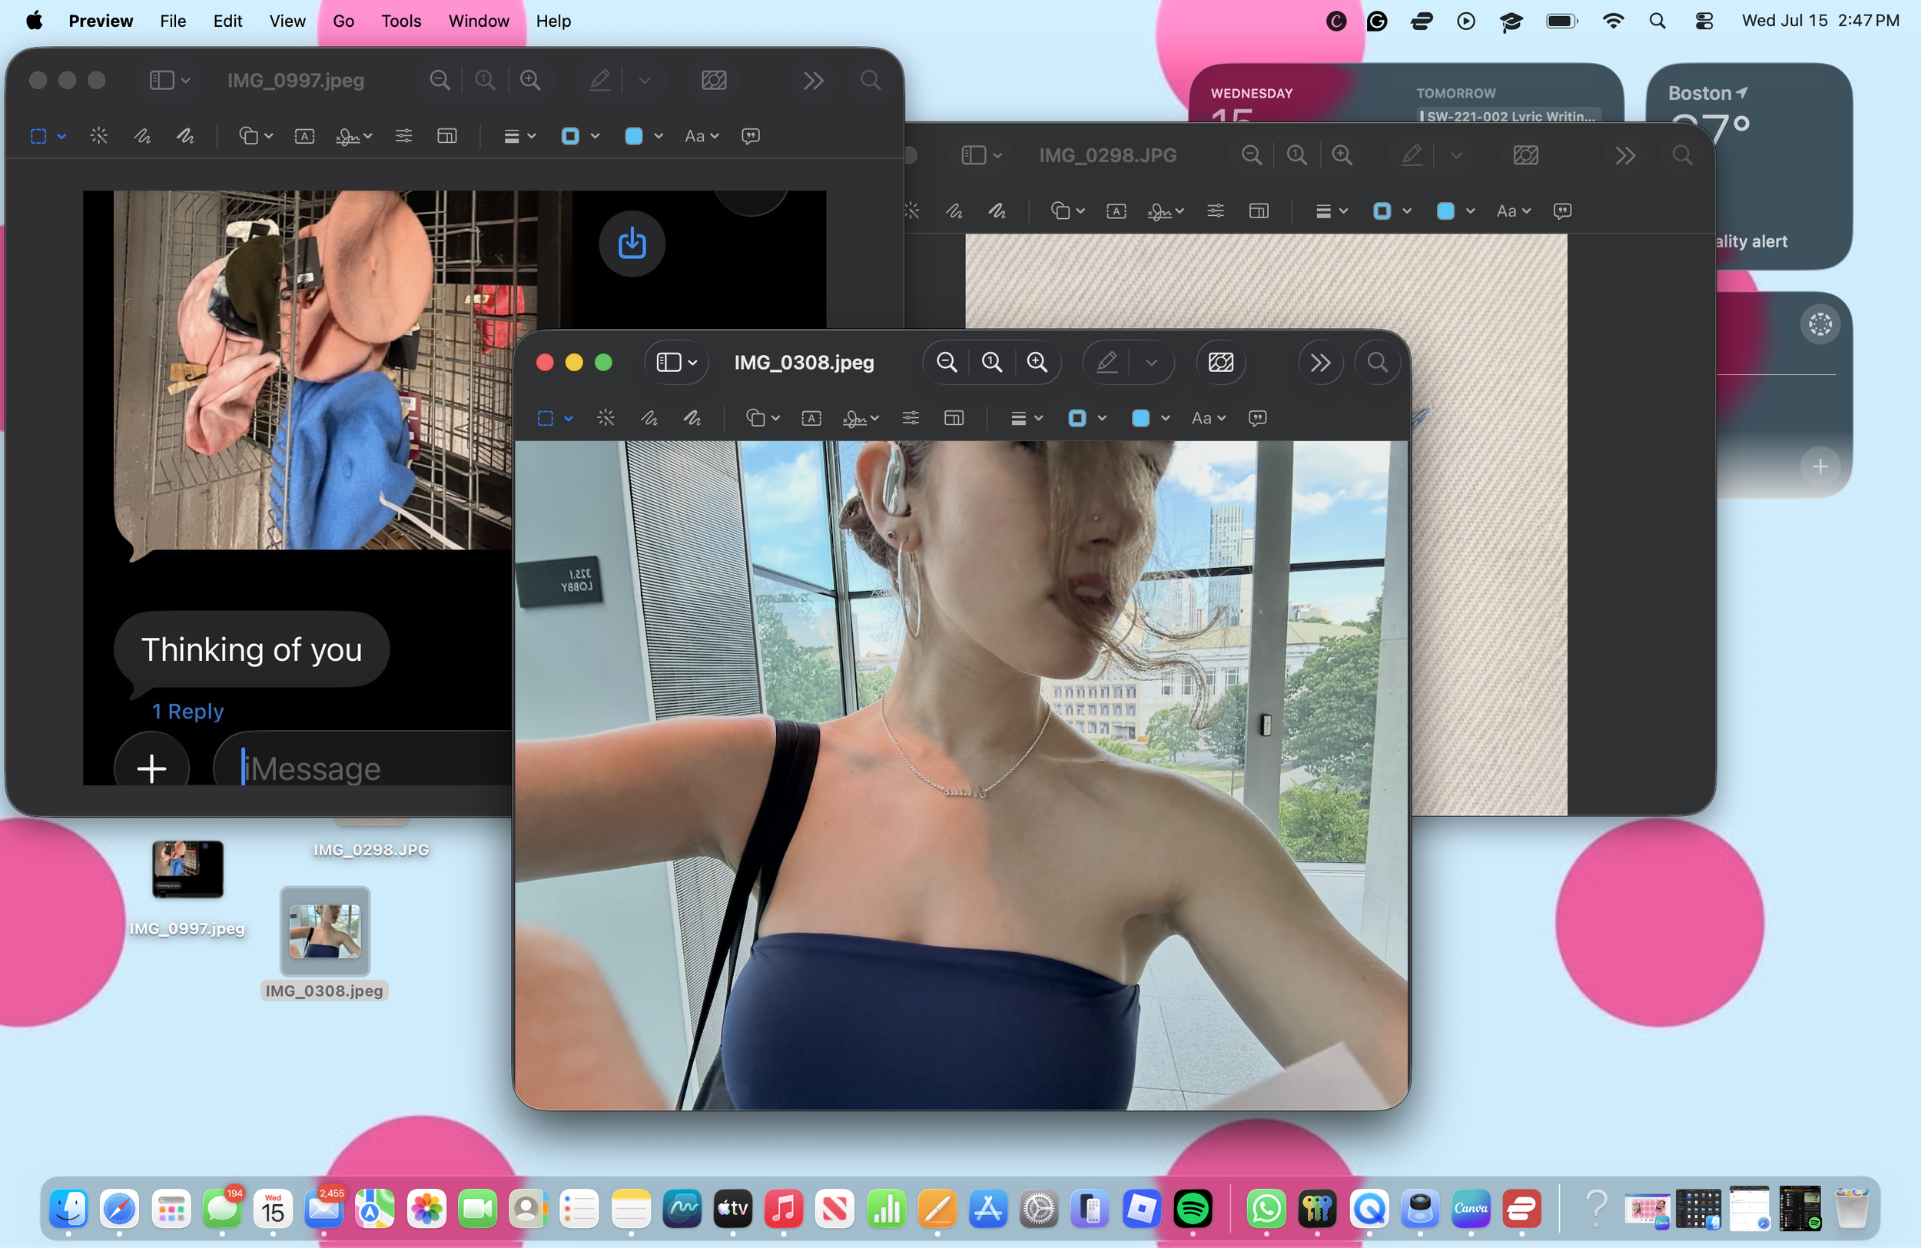Expand sidebar view options chevron in IMG_0308.jpeg window
The image size is (1921, 1248).
pyautogui.click(x=692, y=363)
